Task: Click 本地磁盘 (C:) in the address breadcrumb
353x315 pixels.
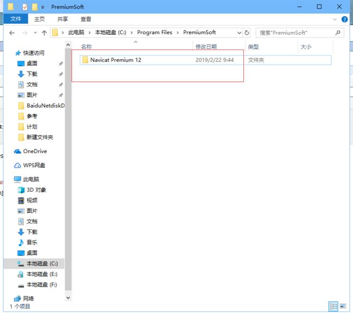Action: pyautogui.click(x=111, y=33)
